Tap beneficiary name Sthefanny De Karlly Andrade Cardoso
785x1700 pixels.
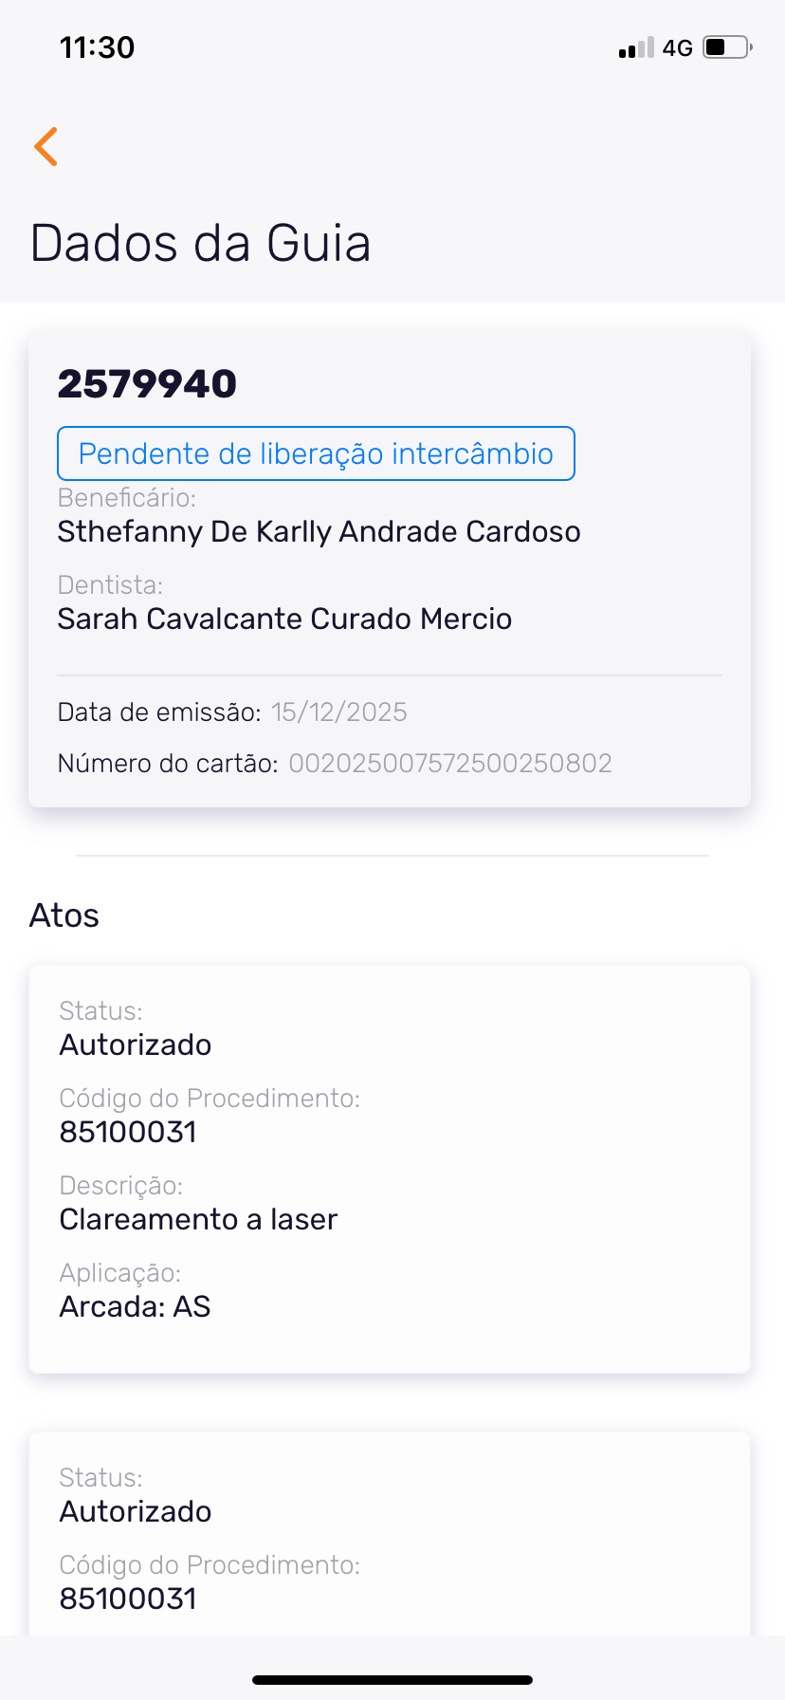[x=319, y=531]
